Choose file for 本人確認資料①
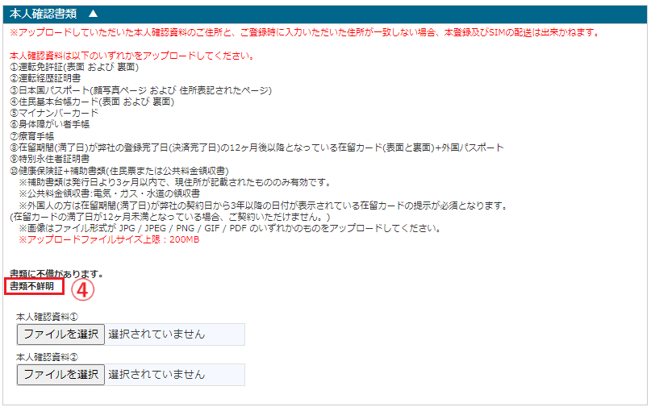 pyautogui.click(x=61, y=334)
